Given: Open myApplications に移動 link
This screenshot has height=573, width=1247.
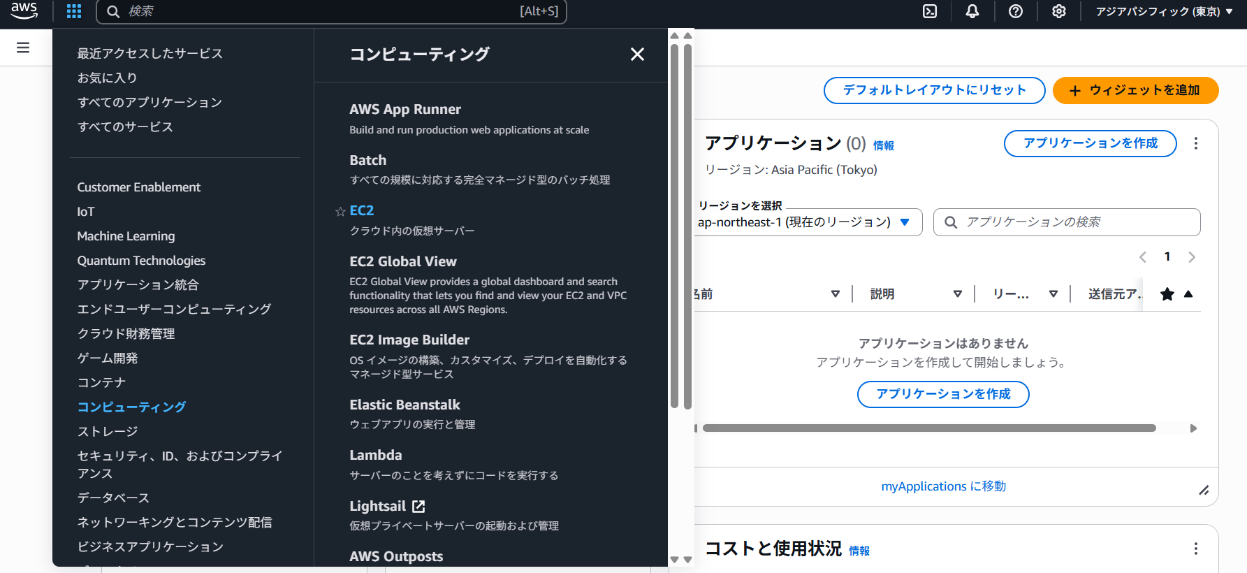Looking at the screenshot, I should [x=943, y=486].
